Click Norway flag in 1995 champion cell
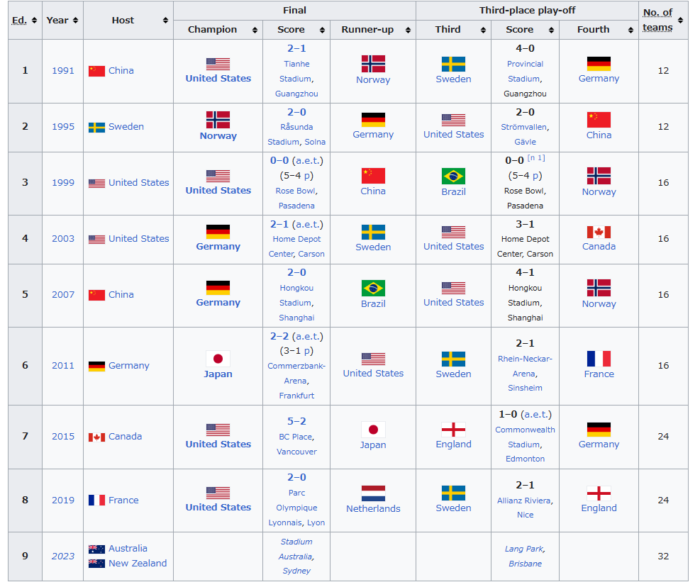 coord(218,120)
